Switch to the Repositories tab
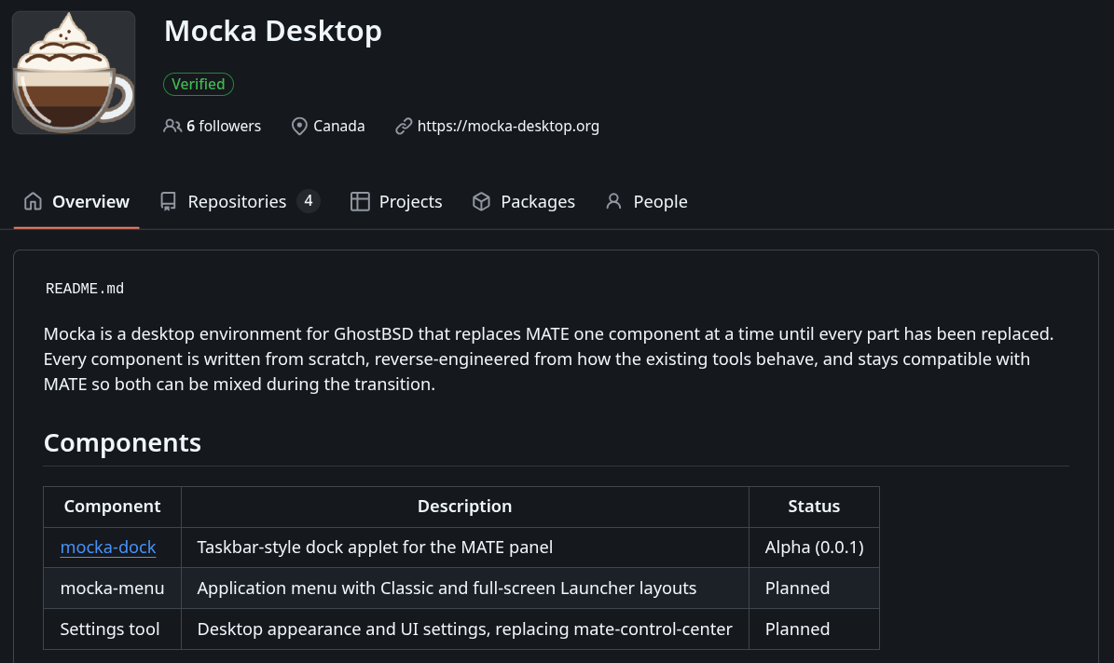Screen dimensions: 1114x663 point(241,201)
